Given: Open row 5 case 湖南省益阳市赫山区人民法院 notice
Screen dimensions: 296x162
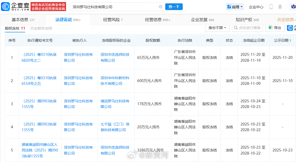Looking at the screenshot, I should [x=40, y=150].
